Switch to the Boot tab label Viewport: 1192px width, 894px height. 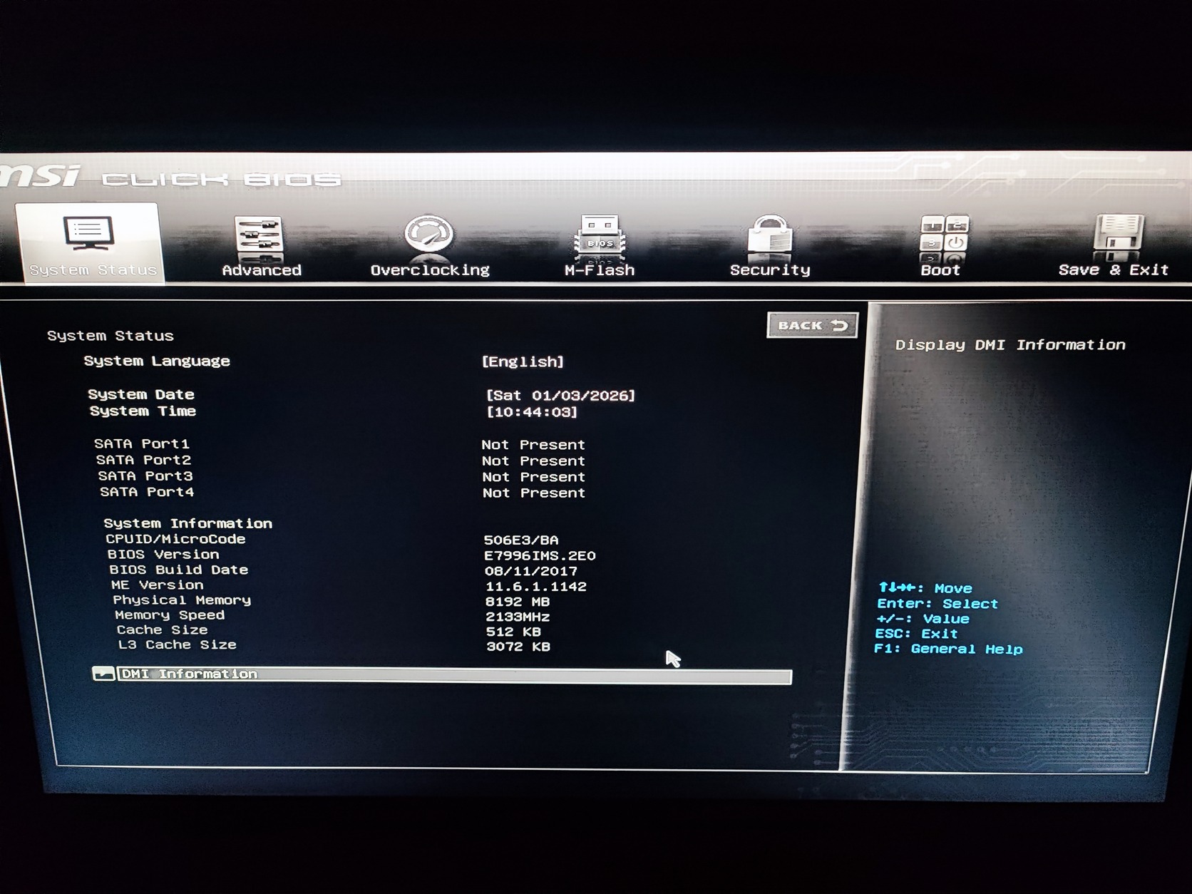(940, 270)
